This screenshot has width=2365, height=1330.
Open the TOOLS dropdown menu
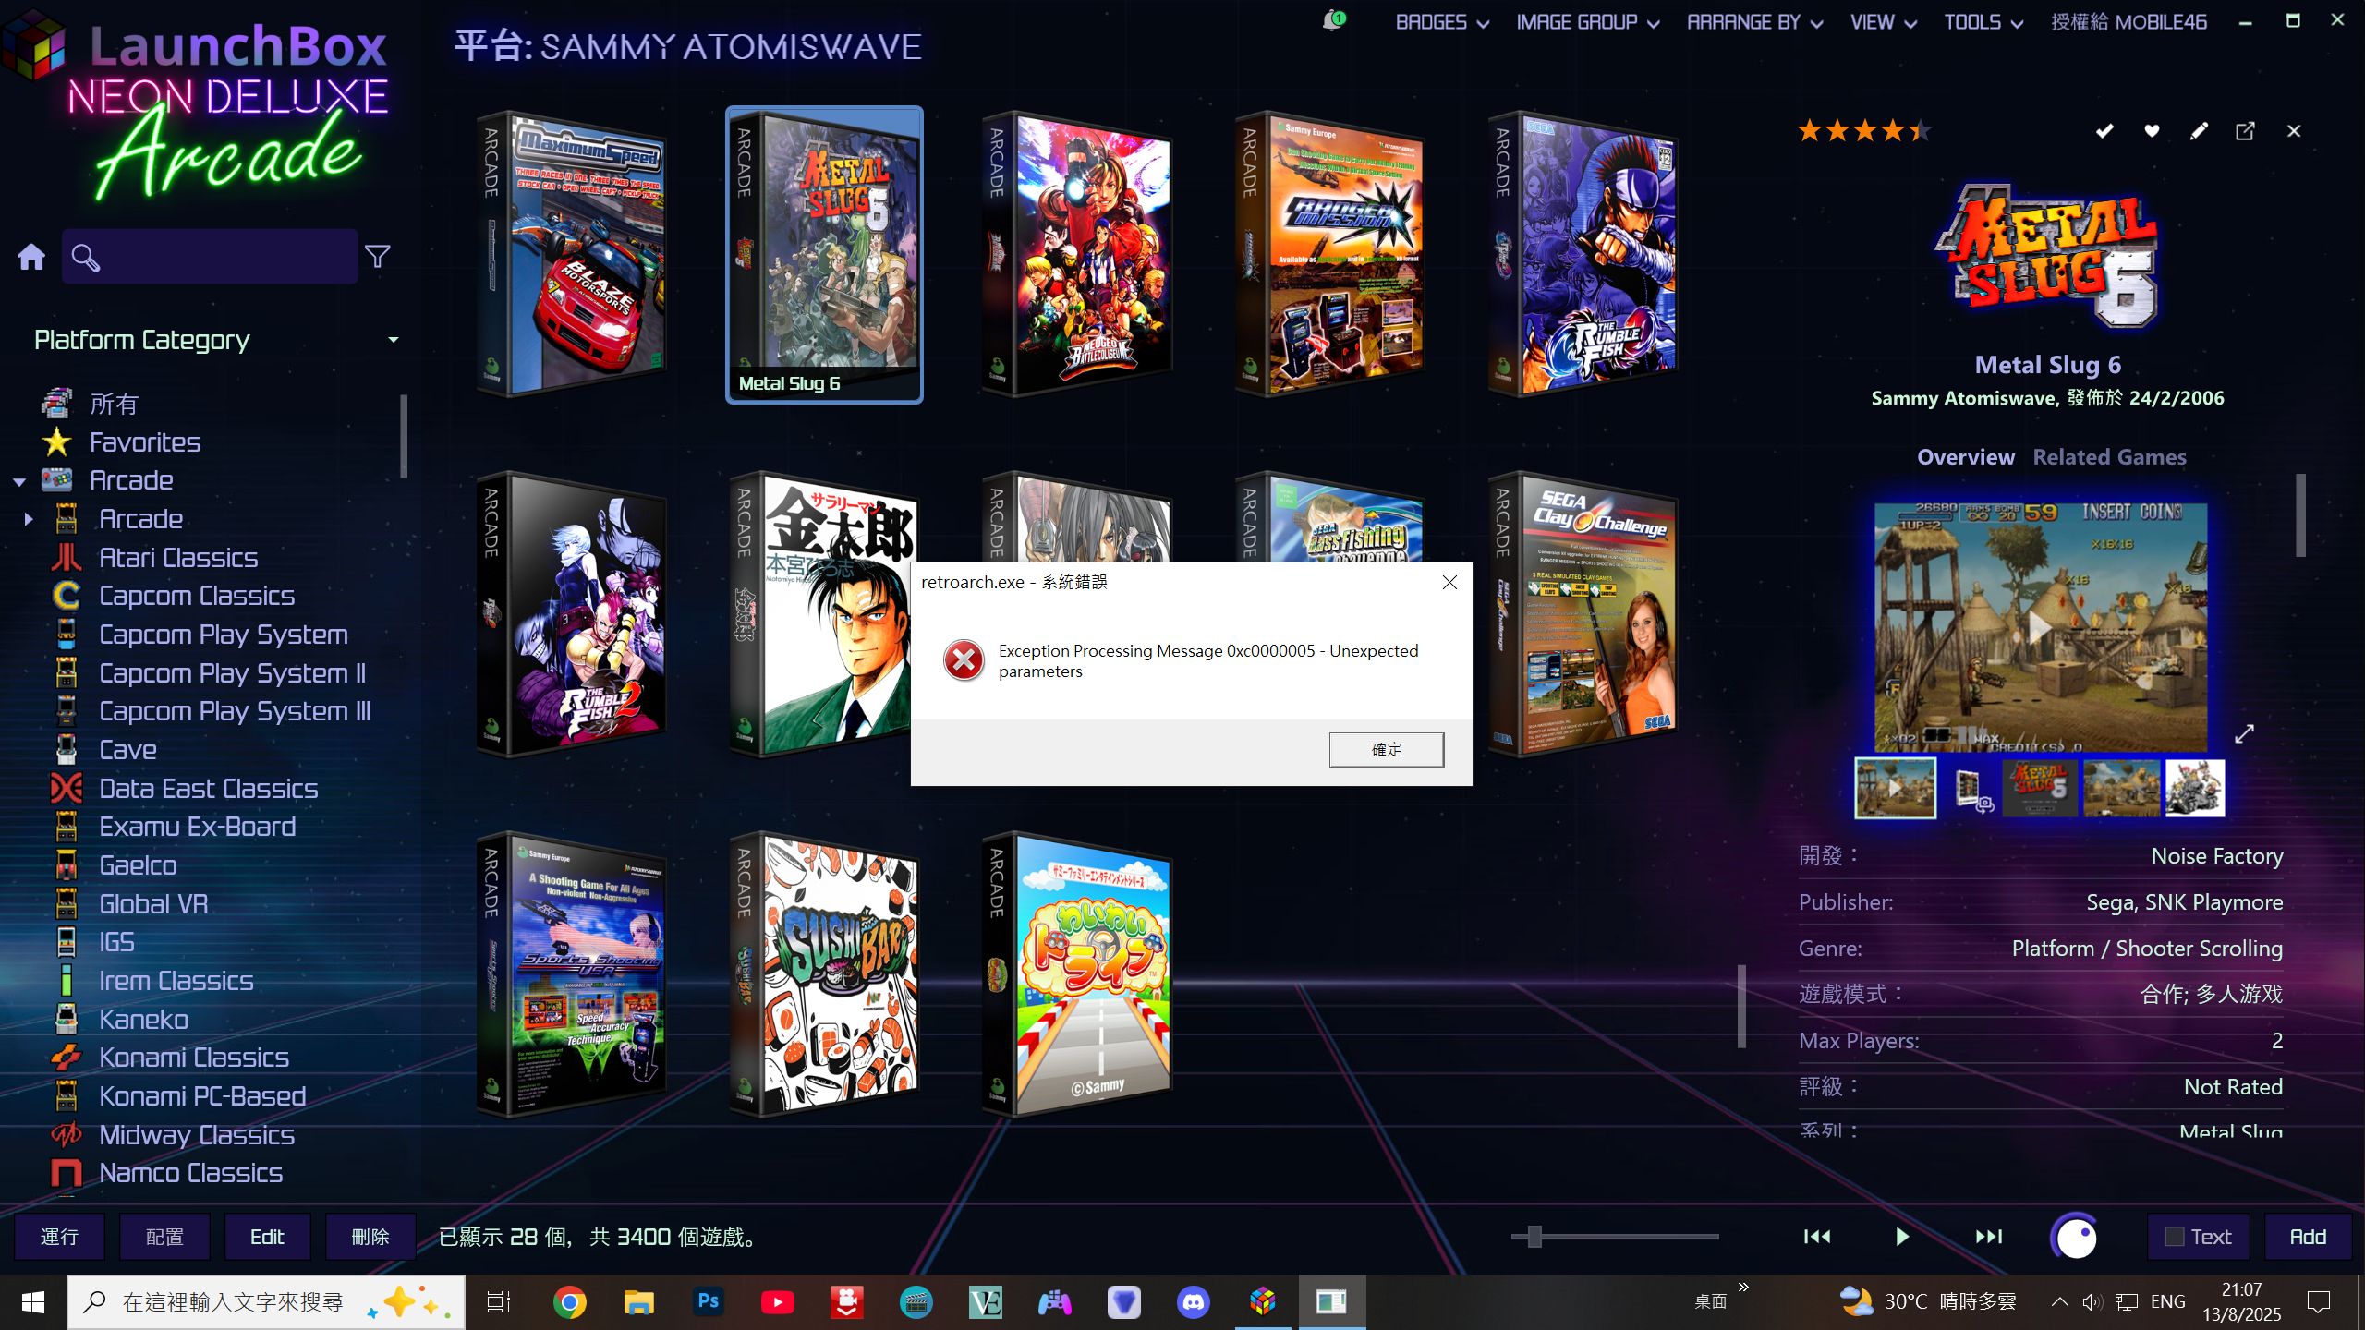pos(1983,22)
